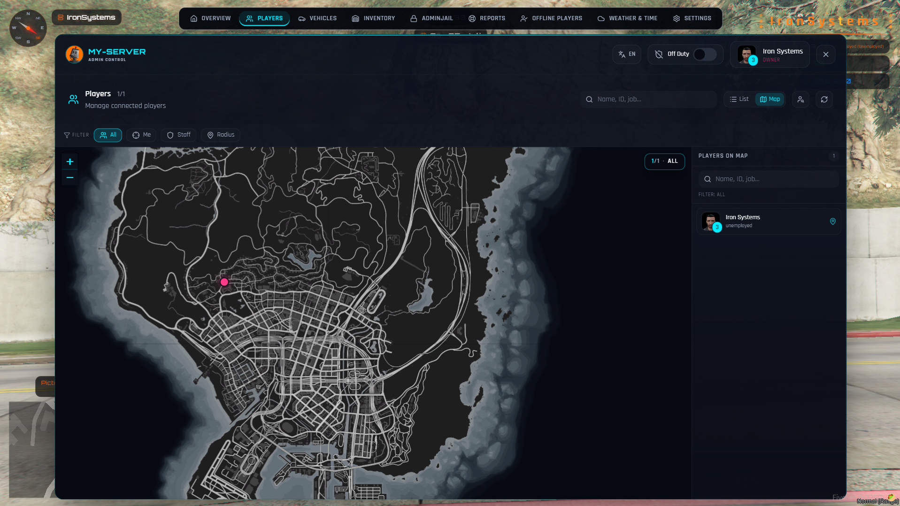Click the pink player marker on map

point(224,282)
